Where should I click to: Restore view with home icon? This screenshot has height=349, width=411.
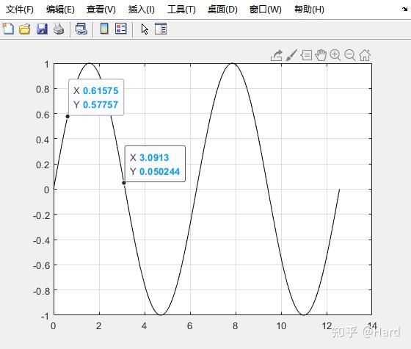point(365,55)
